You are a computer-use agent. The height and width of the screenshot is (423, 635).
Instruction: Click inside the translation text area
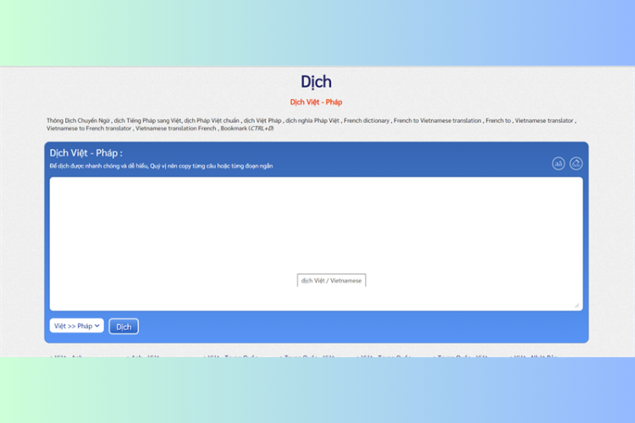(316, 244)
